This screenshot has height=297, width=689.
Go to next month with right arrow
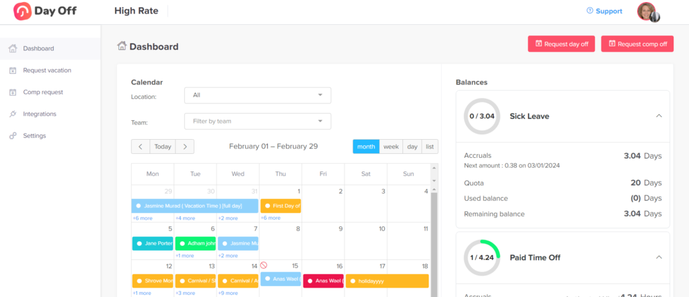click(185, 146)
